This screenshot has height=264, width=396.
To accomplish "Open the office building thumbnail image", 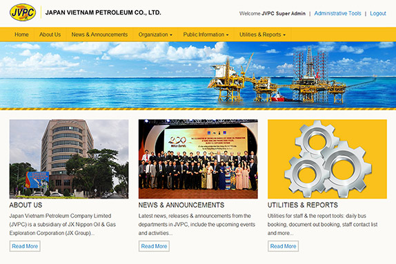I will [x=69, y=159].
